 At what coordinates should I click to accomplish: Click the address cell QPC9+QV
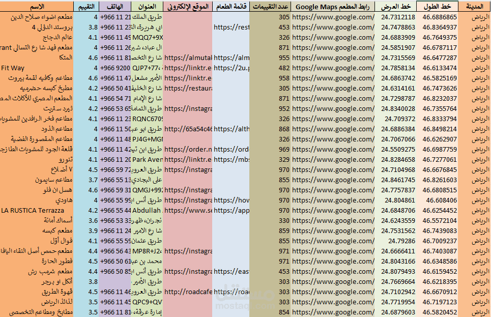point(147,302)
